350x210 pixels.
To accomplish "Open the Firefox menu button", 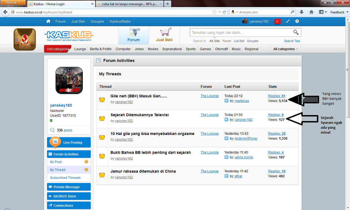I will (13, 2).
